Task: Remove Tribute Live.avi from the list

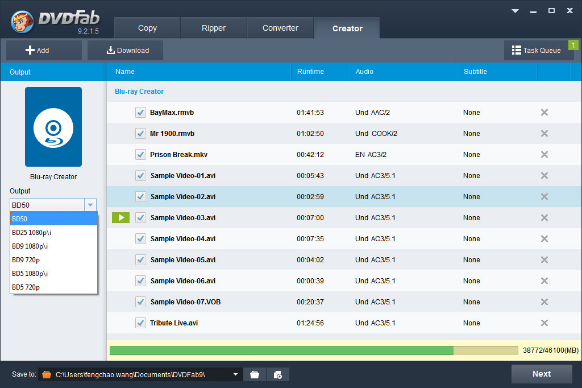Action: [544, 323]
